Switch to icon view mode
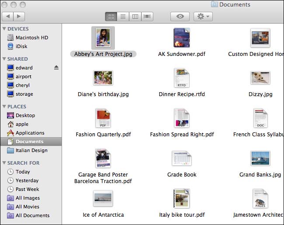Image resolution: width=284 pixels, height=225 pixels. pos(111,16)
